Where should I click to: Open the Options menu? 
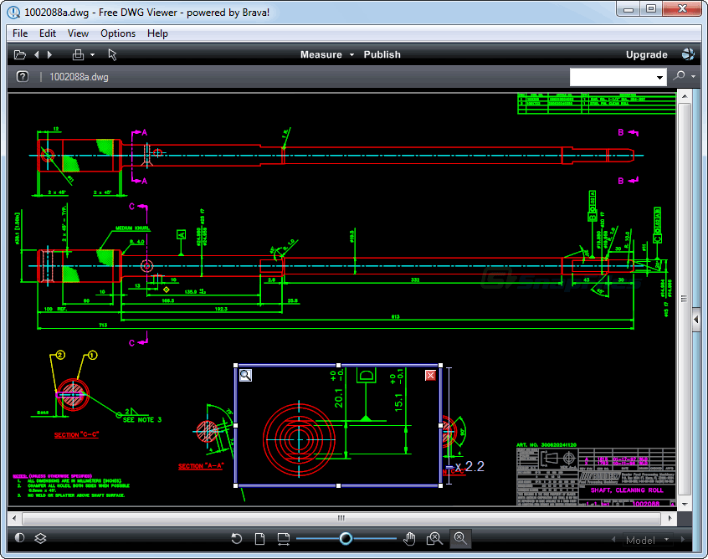[x=117, y=33]
